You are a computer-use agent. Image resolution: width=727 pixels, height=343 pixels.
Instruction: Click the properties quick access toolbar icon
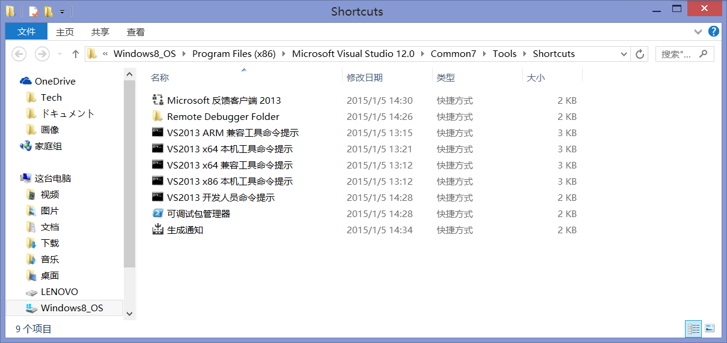tap(34, 11)
